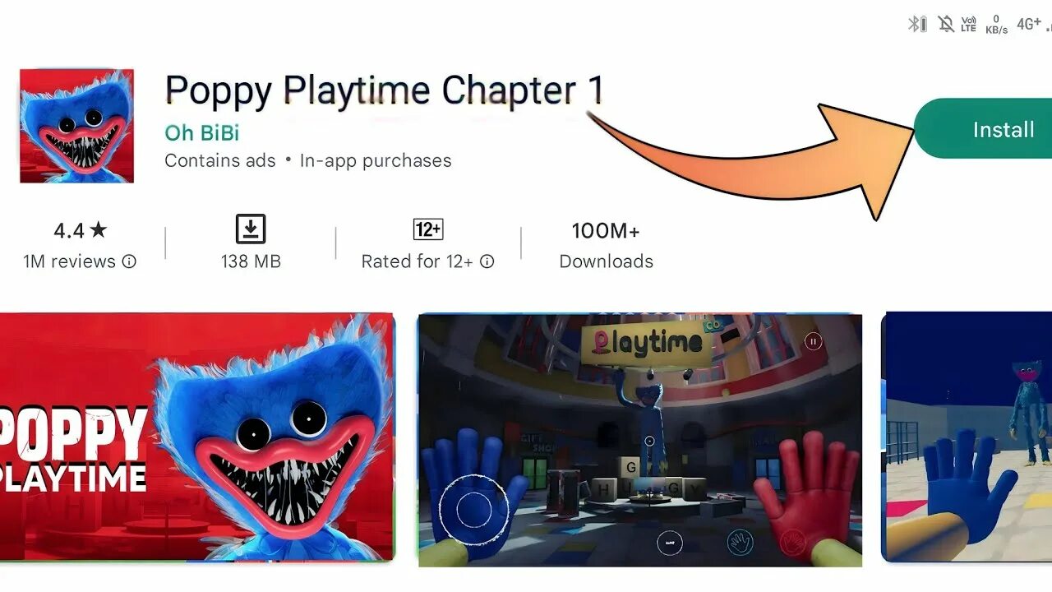Click the info icon beside 1M reviews
1052x592 pixels.
[x=129, y=261]
